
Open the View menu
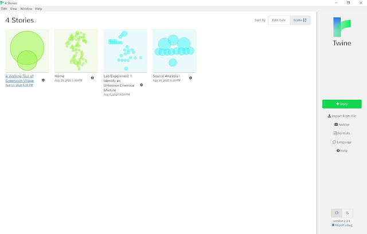click(13, 9)
